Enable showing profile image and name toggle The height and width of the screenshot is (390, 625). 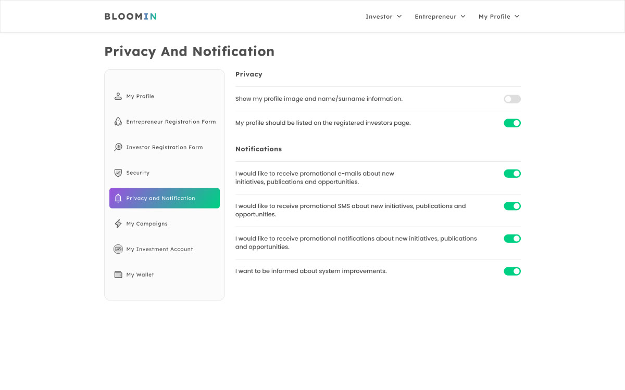tap(512, 99)
